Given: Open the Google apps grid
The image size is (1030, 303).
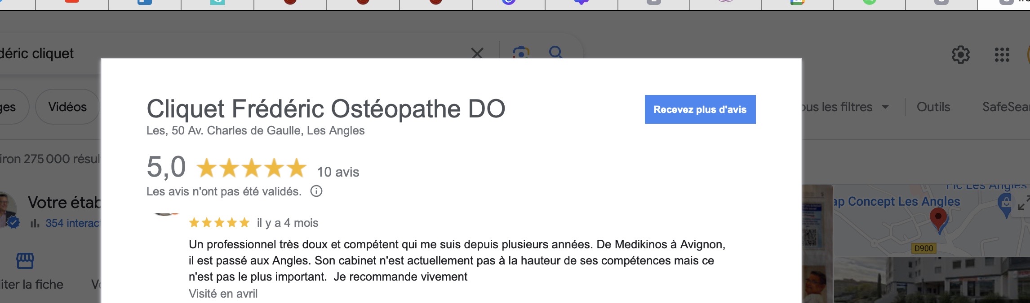Looking at the screenshot, I should pyautogui.click(x=1002, y=55).
